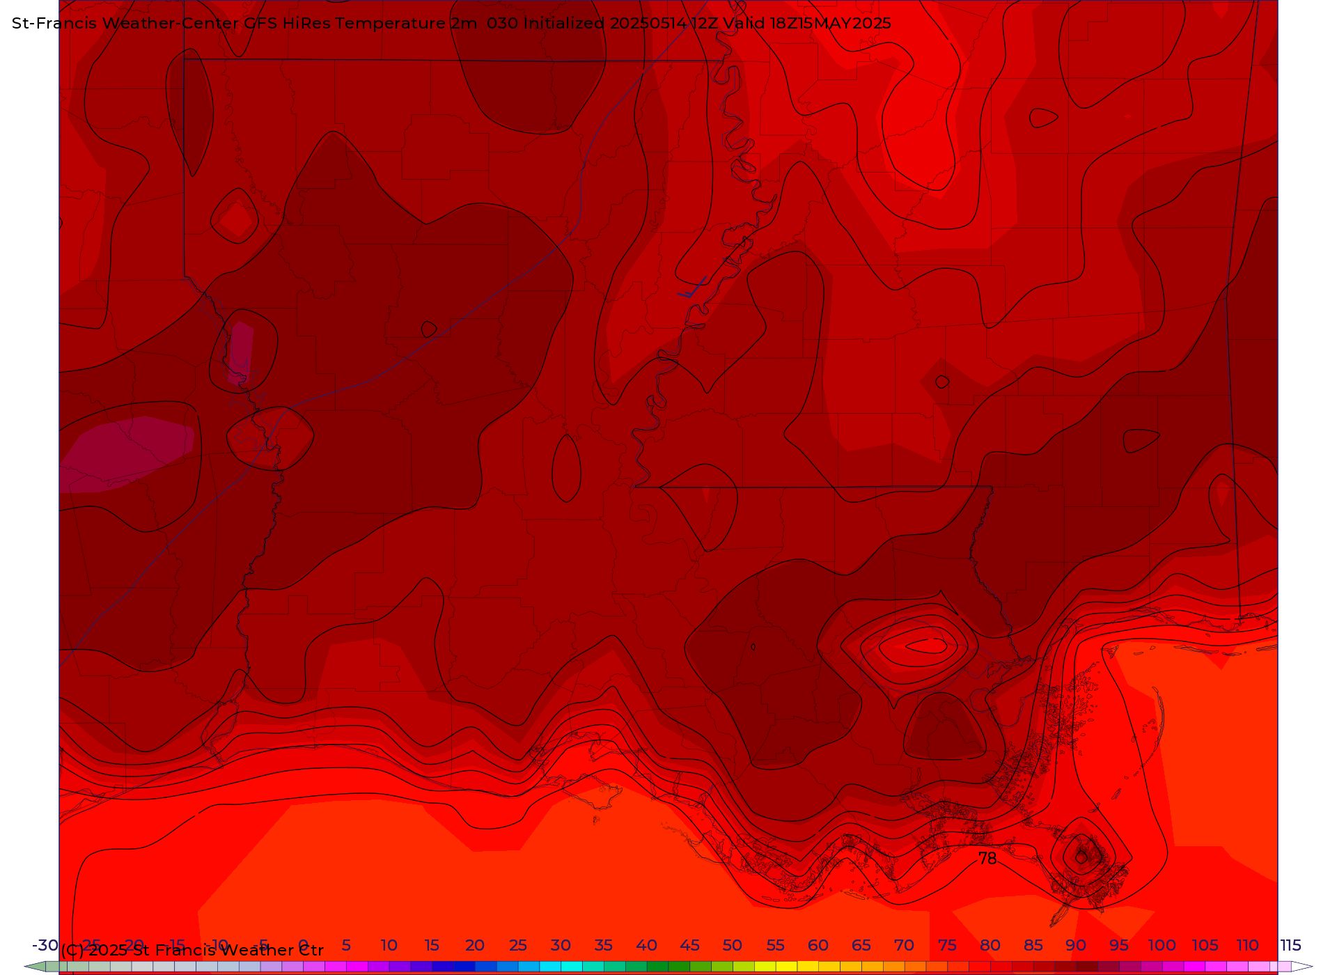Click the '70' colorbar scale label
Image resolution: width=1337 pixels, height=975 pixels.
[905, 945]
